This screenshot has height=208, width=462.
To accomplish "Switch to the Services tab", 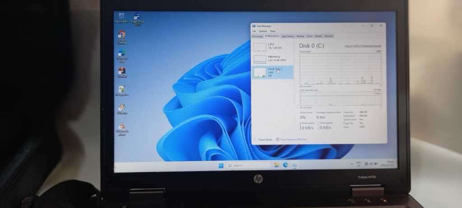I will [x=328, y=36].
